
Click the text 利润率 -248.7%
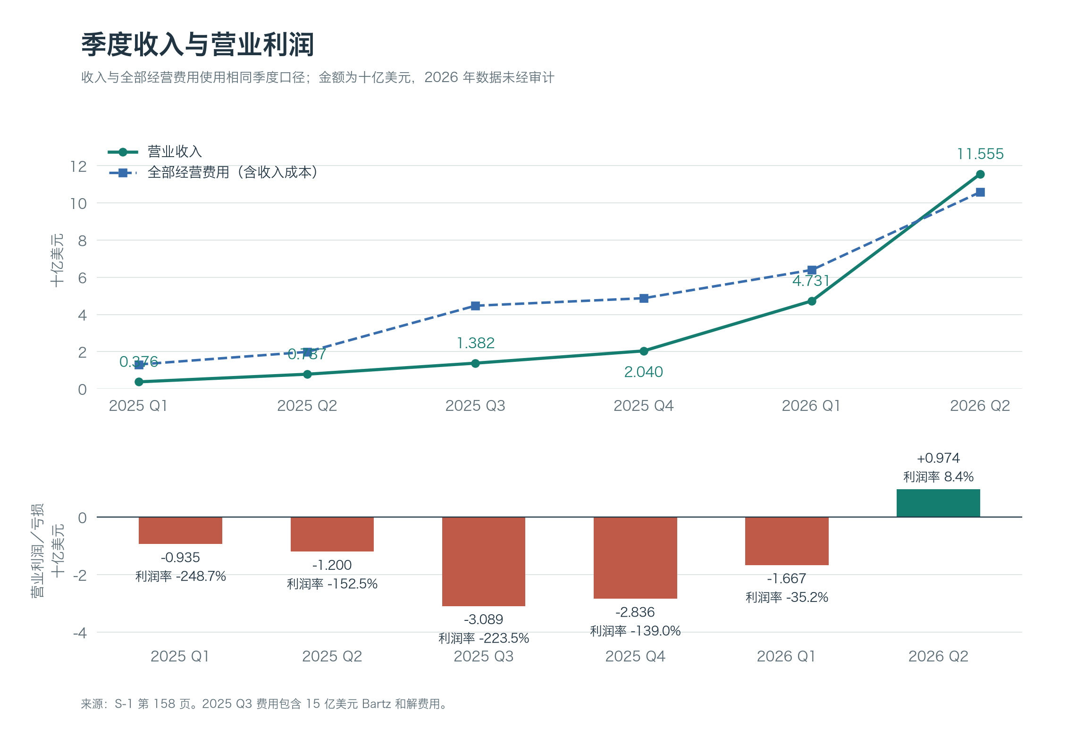click(180, 576)
